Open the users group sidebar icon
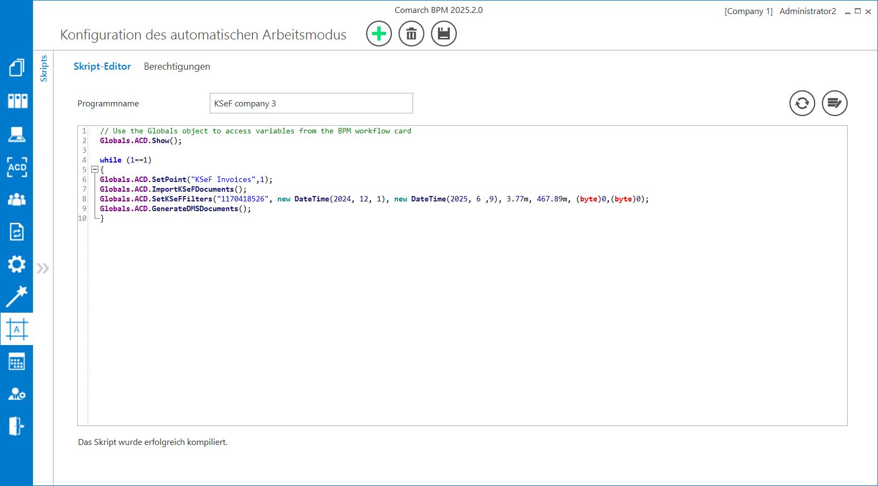This screenshot has height=486, width=878. 17,200
